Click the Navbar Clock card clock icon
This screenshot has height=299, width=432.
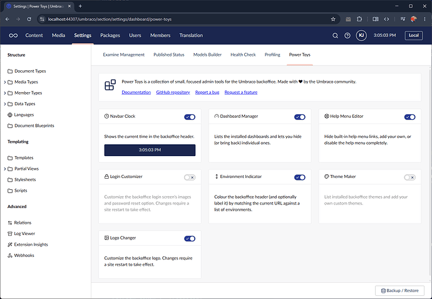pyautogui.click(x=106, y=116)
